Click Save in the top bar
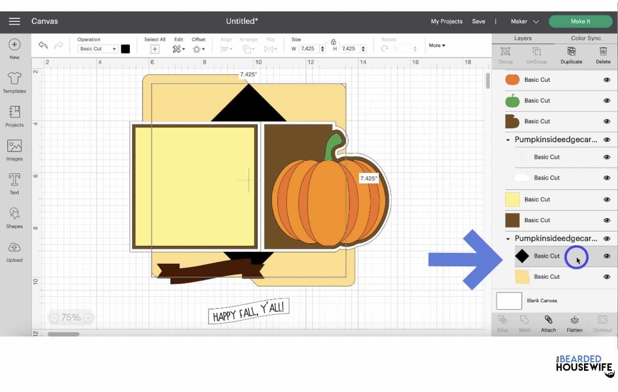 tap(479, 21)
